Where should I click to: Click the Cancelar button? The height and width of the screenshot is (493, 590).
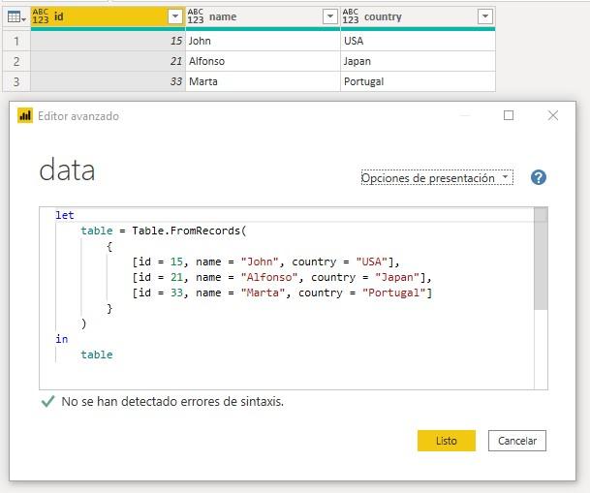517,441
